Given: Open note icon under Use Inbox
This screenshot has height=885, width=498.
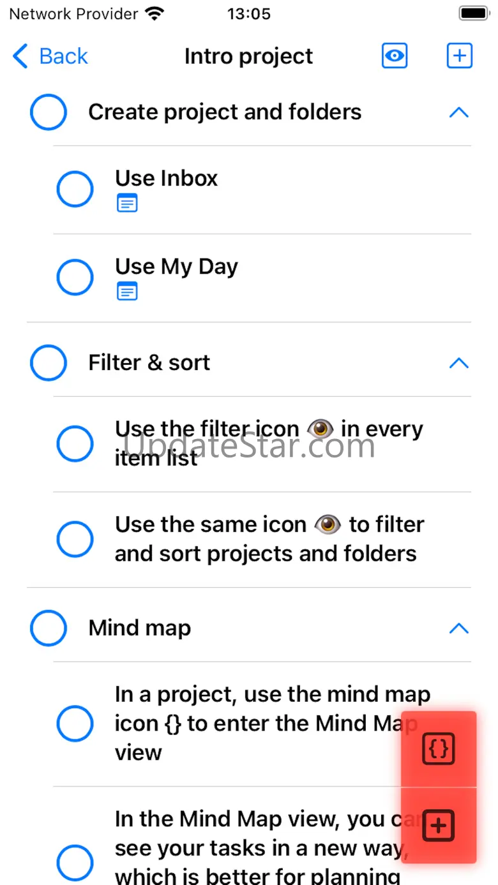Looking at the screenshot, I should pos(127,204).
